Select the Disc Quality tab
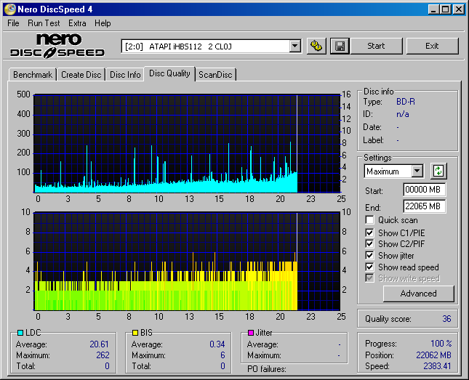The width and height of the screenshot is (469, 380). 169,73
